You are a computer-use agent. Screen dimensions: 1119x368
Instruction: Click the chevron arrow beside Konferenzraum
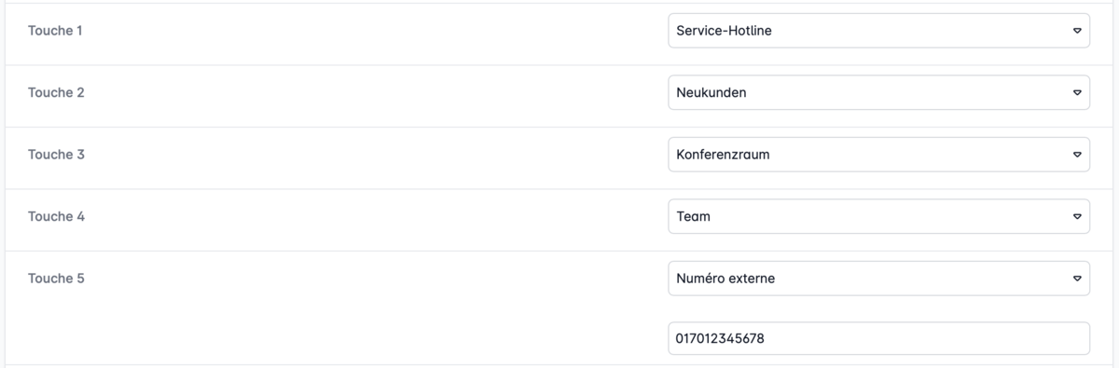[x=1076, y=155]
